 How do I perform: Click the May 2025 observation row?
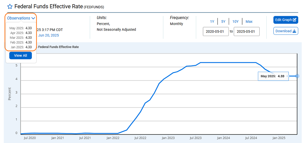pyautogui.click(x=20, y=28)
